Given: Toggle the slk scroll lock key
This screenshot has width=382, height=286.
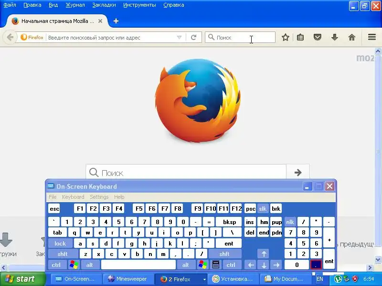Looking at the screenshot, I should click(263, 209).
